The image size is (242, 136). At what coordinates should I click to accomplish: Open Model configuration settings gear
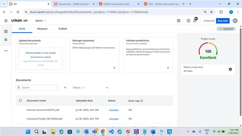click(x=230, y=69)
